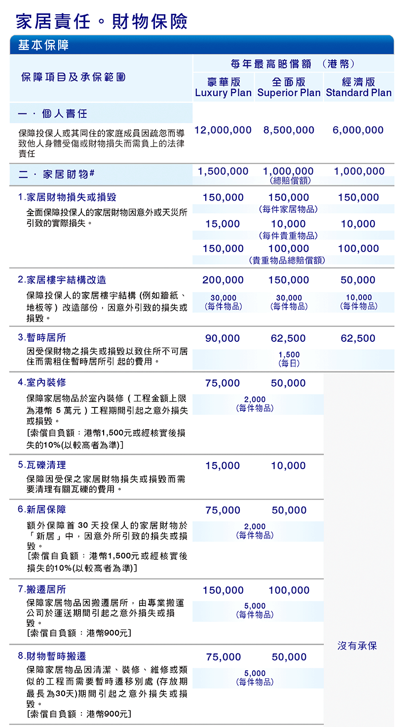
Task: Open item 5. 瓦礫清理 heading
Action: (42, 465)
